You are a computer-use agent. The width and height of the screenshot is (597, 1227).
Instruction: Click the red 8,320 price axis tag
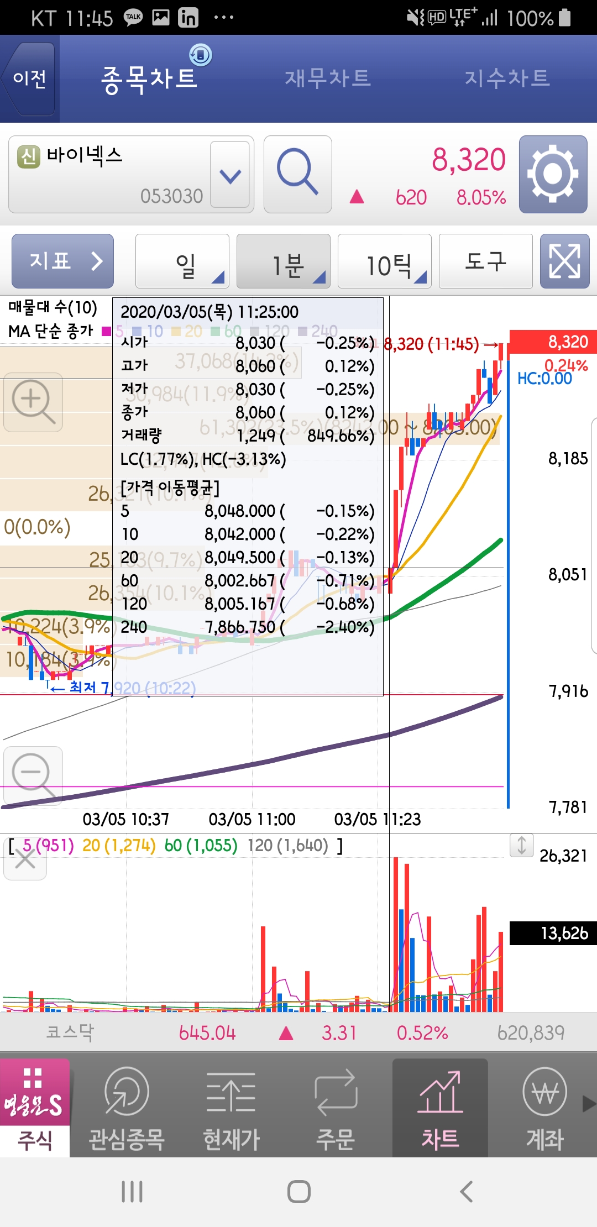[553, 342]
